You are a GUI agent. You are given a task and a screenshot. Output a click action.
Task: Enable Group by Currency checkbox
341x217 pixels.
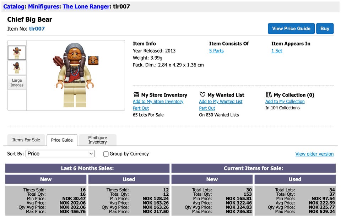point(106,154)
